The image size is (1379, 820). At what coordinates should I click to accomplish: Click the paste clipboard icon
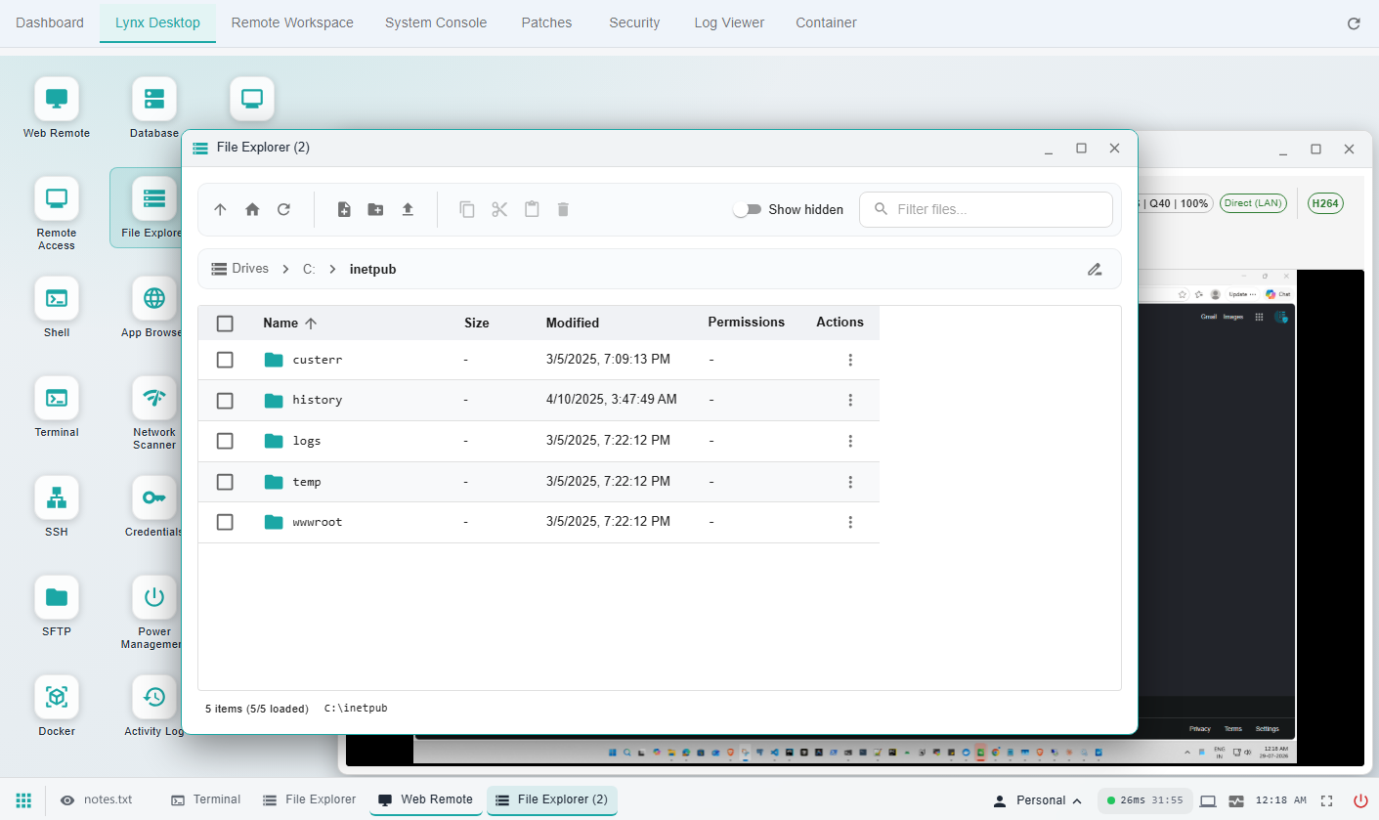[532, 209]
